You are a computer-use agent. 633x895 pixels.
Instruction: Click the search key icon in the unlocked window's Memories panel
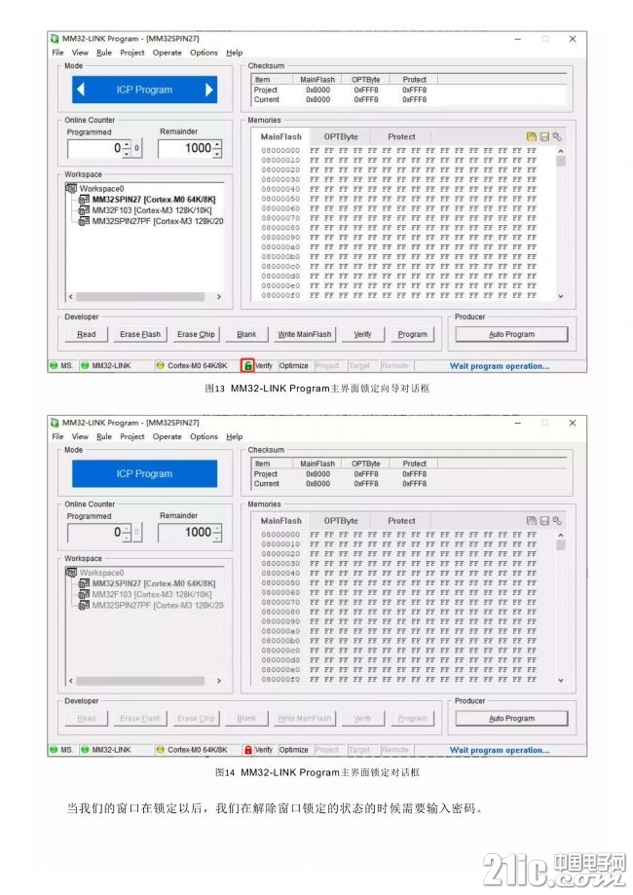556,136
